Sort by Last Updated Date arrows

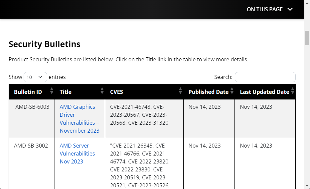(x=293, y=91)
